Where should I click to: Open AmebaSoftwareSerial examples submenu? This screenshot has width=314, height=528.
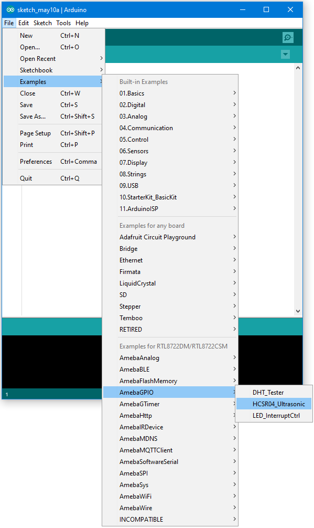click(170, 462)
